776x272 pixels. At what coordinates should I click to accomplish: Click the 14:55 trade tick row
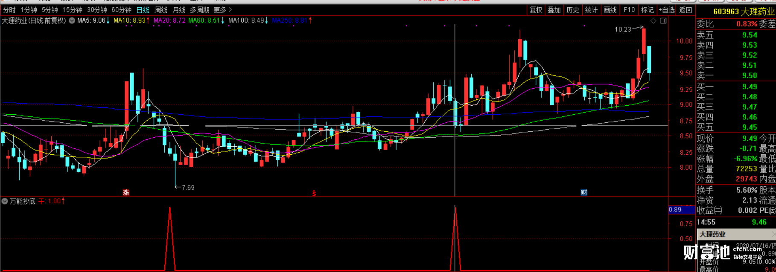[x=736, y=222]
